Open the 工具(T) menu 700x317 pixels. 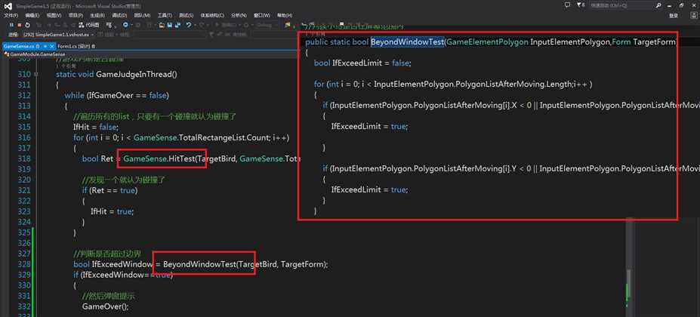coord(165,15)
